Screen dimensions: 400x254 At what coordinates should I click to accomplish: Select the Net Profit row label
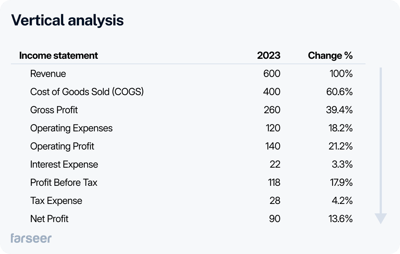pos(49,219)
